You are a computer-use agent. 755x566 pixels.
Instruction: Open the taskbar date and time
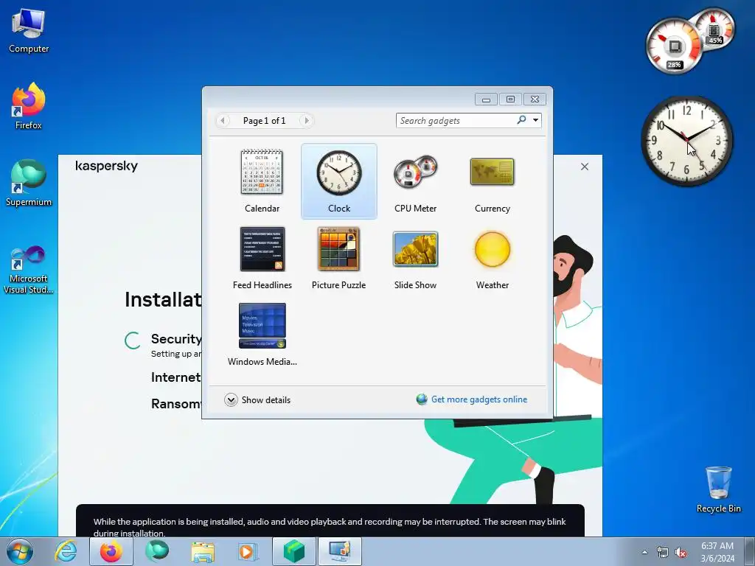717,552
